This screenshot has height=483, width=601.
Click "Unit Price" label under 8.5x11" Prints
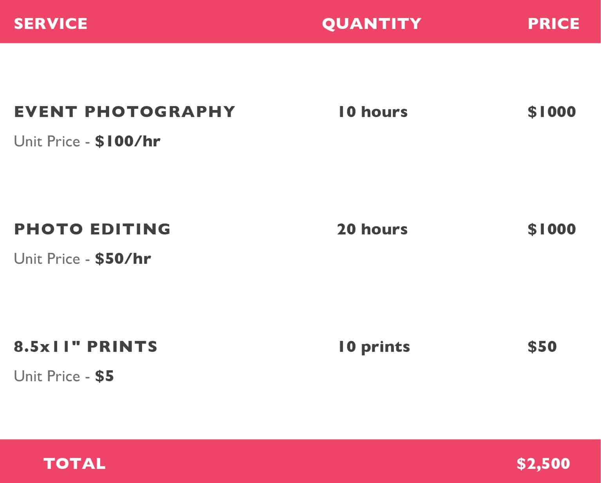(47, 376)
